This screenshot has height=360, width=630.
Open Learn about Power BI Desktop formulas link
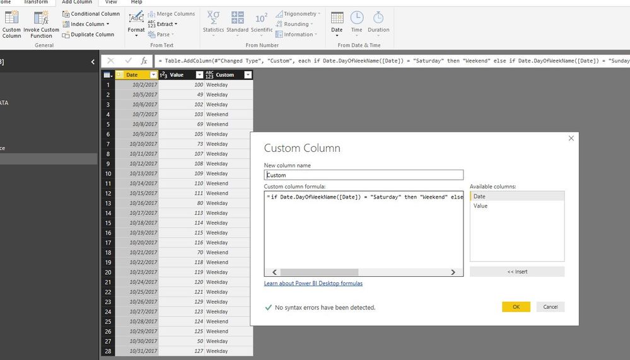click(313, 283)
